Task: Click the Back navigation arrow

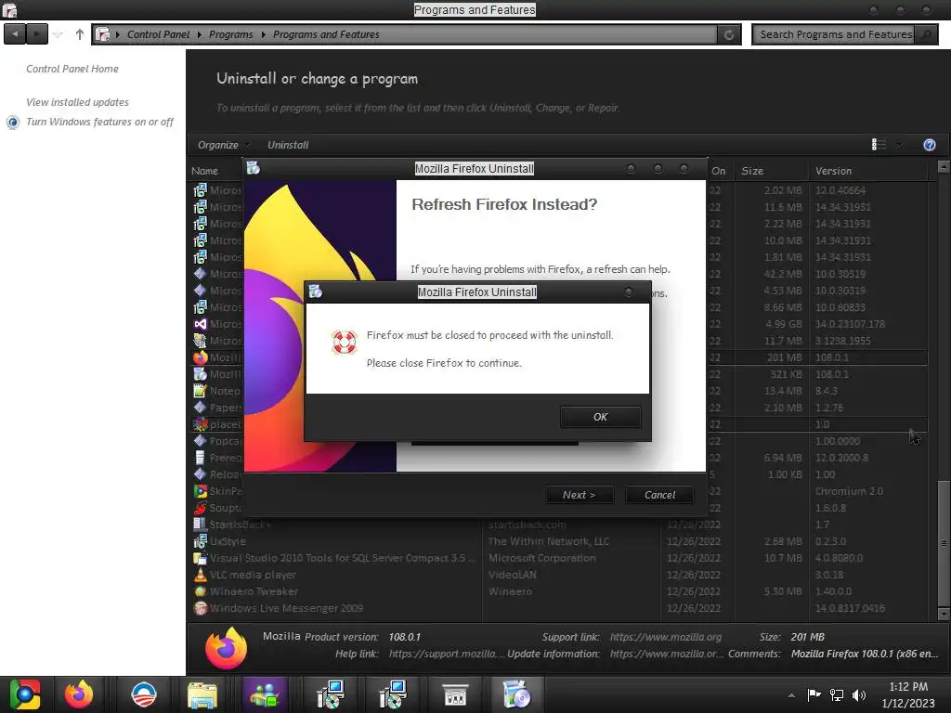Action: [15, 34]
